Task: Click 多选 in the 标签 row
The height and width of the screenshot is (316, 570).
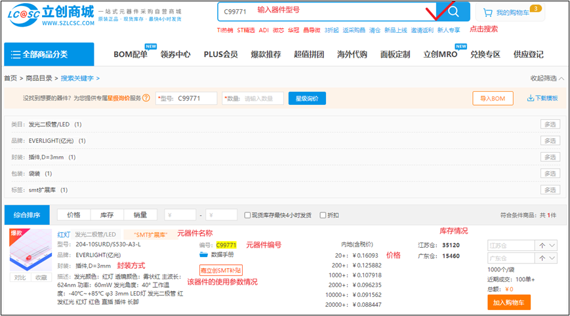Action: pyautogui.click(x=550, y=190)
